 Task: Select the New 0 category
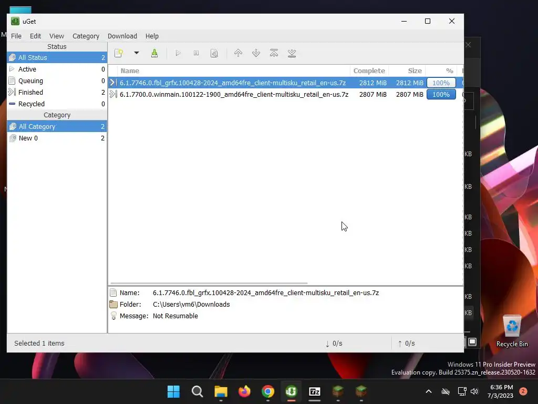point(57,138)
